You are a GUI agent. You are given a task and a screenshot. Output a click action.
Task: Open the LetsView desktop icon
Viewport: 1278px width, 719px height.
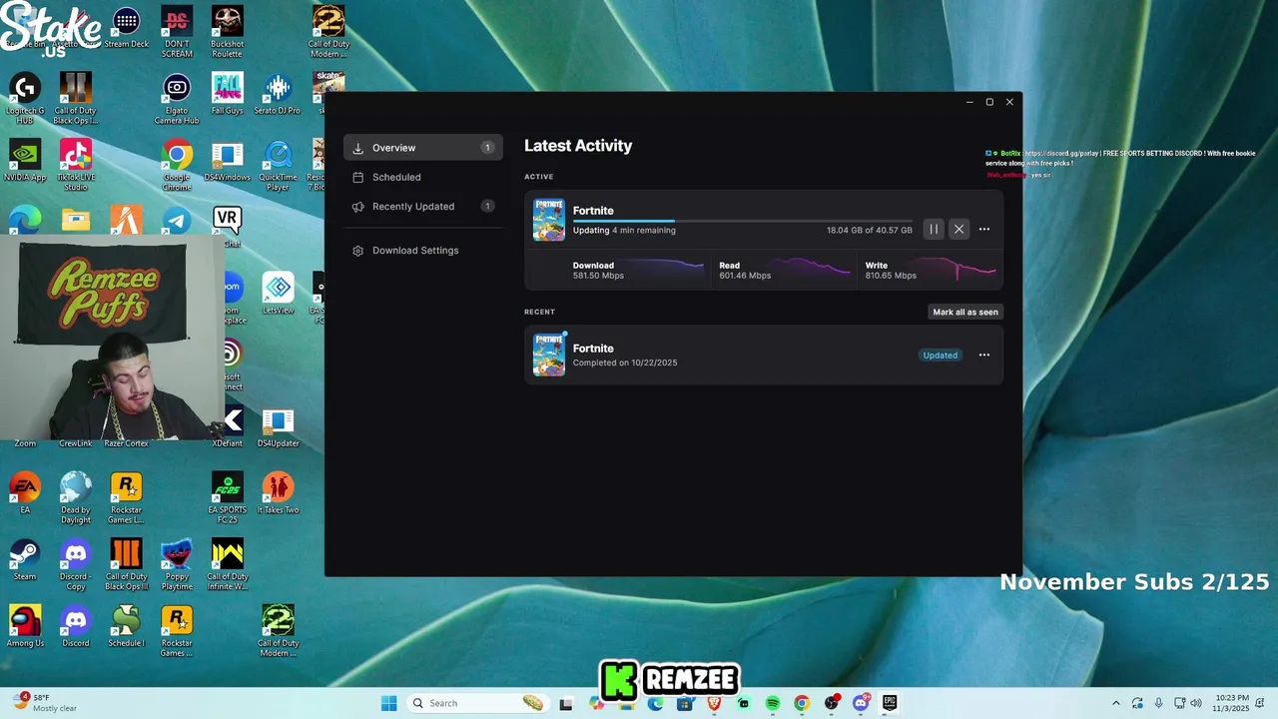(278, 294)
